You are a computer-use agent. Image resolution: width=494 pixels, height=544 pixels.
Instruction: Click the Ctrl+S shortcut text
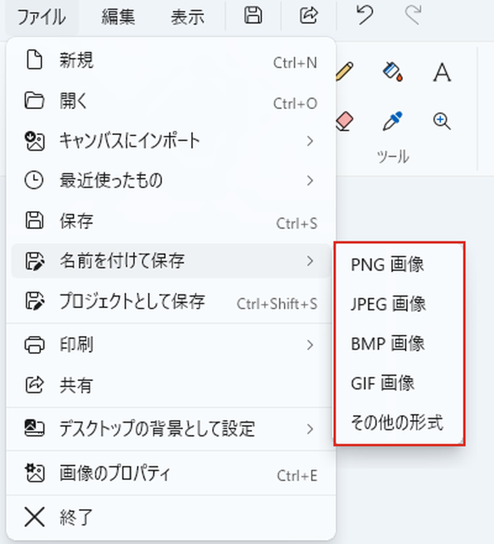(x=297, y=223)
